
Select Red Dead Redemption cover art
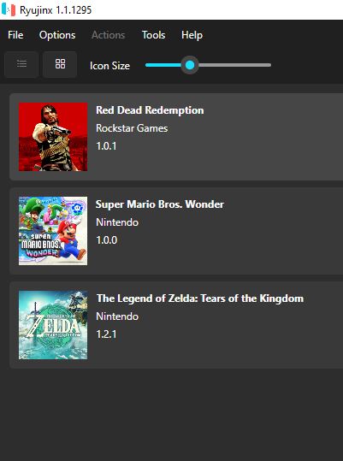(53, 137)
